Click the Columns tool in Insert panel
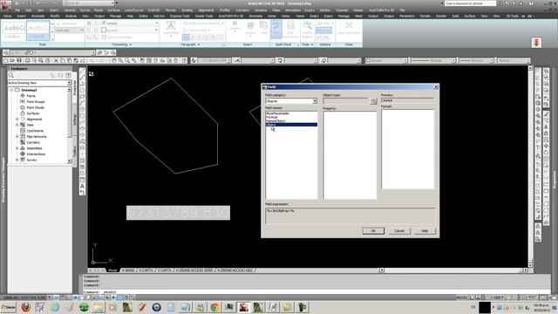The width and height of the screenshot is (558, 314). click(235, 27)
